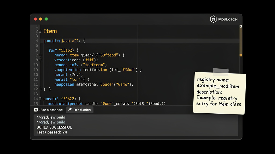Image resolution: width=275 pixels, height=154 pixels.
Task: Click the merast "ton"(( { line
Action: tap(72, 80)
